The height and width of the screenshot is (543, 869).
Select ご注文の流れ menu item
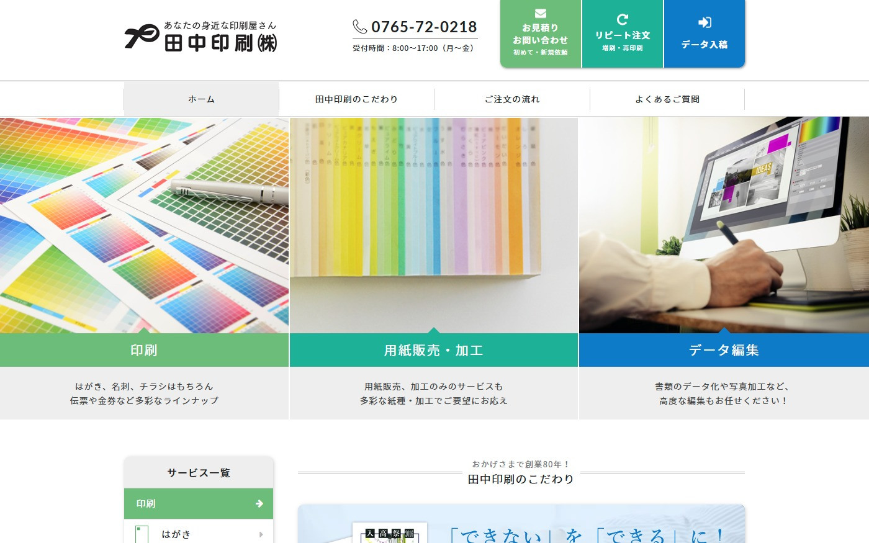[512, 99]
